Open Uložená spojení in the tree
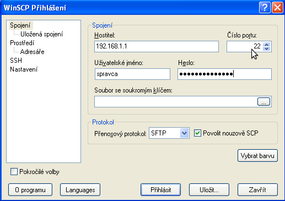This screenshot has width=285, height=201. [x=41, y=34]
